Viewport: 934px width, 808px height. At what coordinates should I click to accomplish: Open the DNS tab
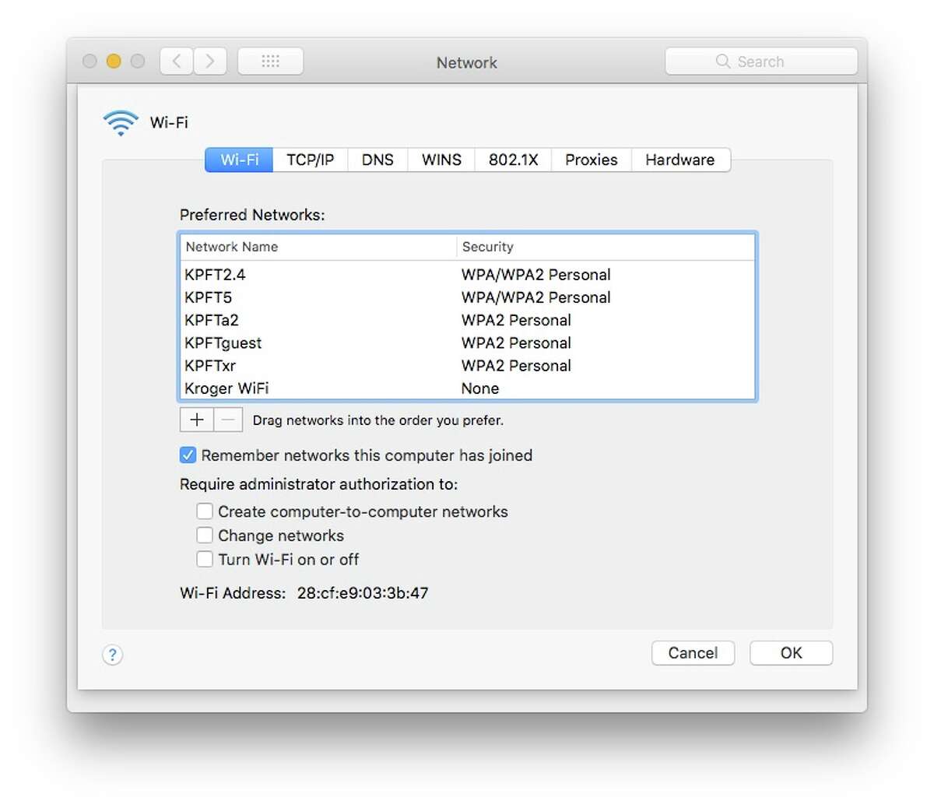[x=377, y=160]
